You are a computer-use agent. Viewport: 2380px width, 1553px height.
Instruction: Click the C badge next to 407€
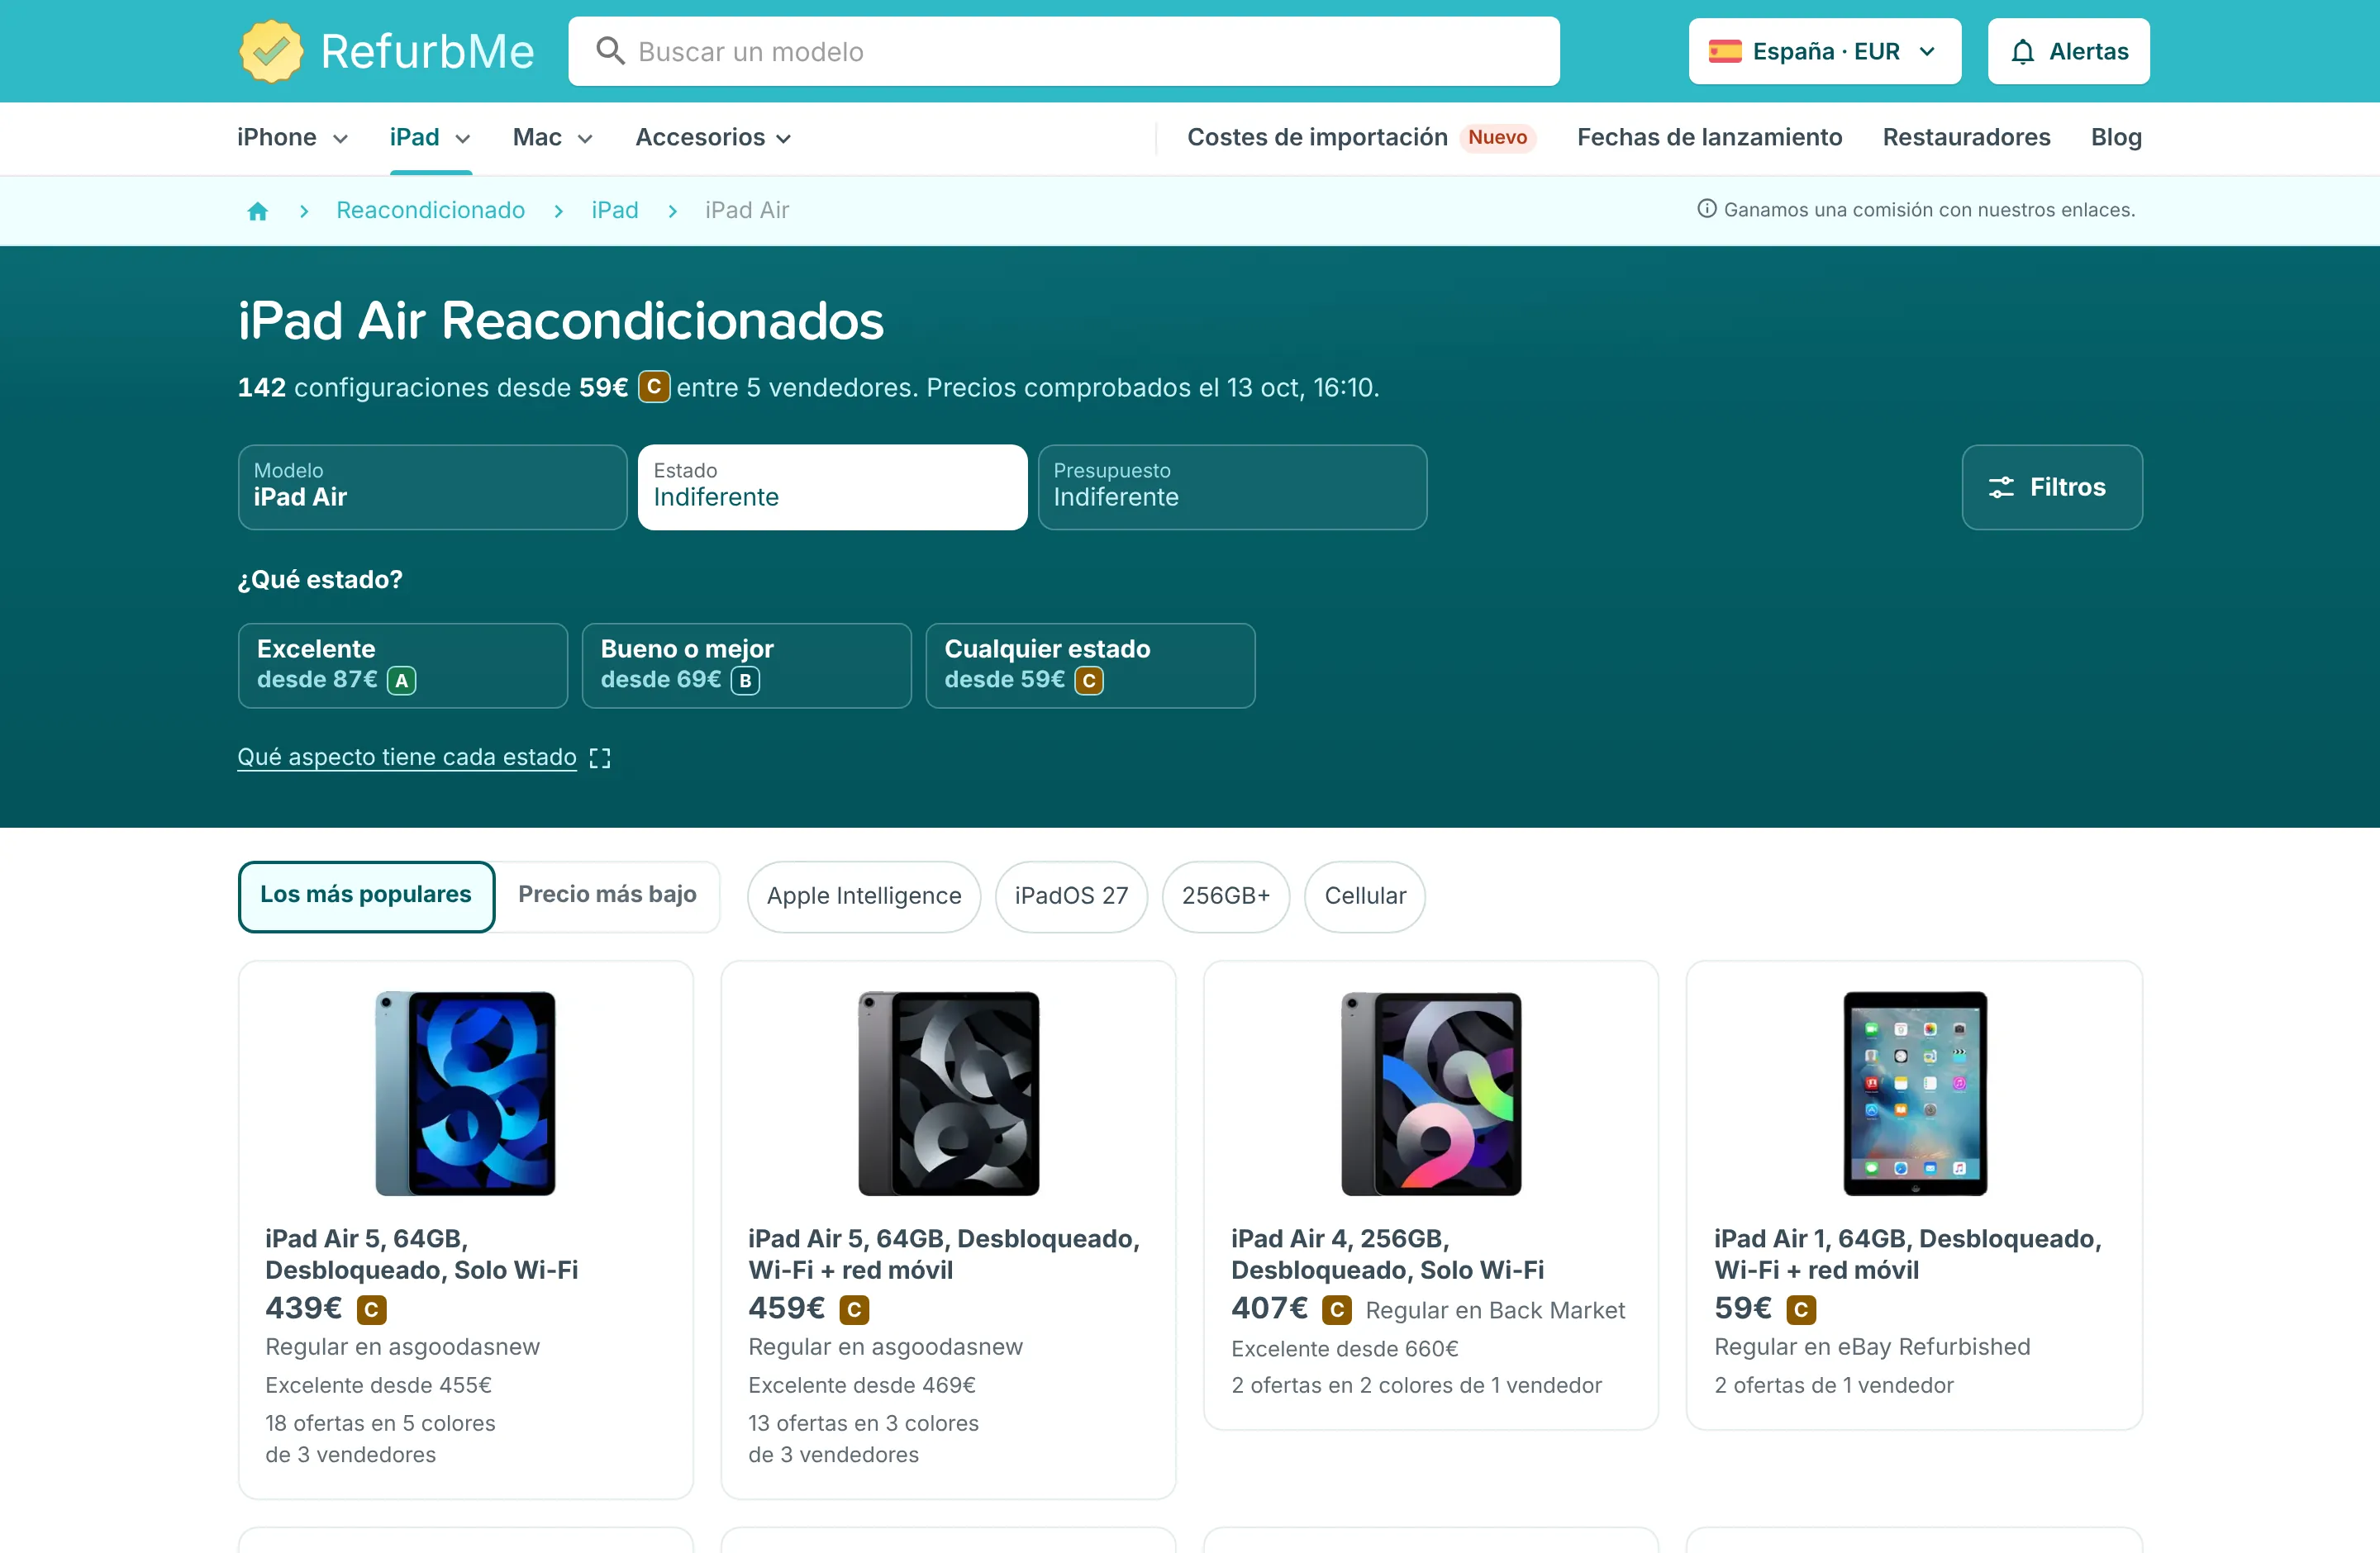pos(1337,1309)
